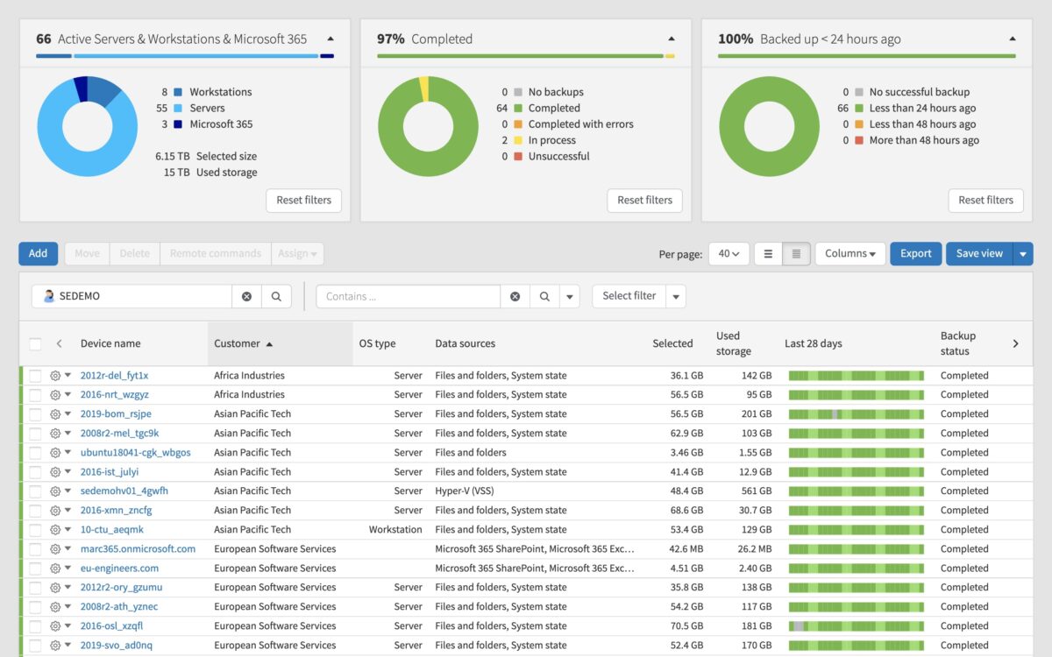The height and width of the screenshot is (657, 1052).
Task: Open settings gear for ubuntu18041-cgk_wbgos
Action: (54, 452)
